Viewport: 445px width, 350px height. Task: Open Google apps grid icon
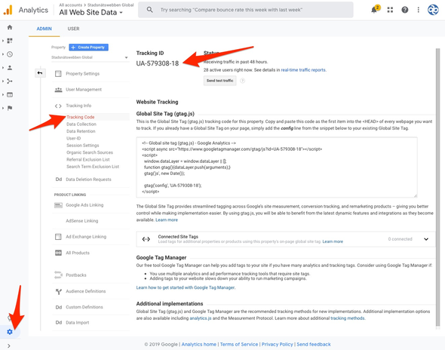click(x=390, y=10)
